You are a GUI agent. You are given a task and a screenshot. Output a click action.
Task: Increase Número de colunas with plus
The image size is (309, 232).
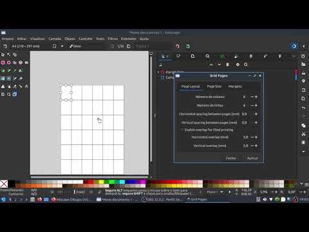pos(256,97)
